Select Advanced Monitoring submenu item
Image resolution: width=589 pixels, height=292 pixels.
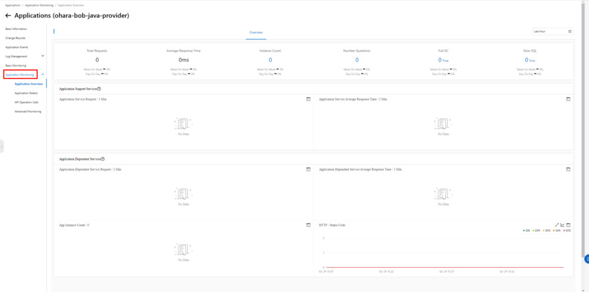[28, 111]
